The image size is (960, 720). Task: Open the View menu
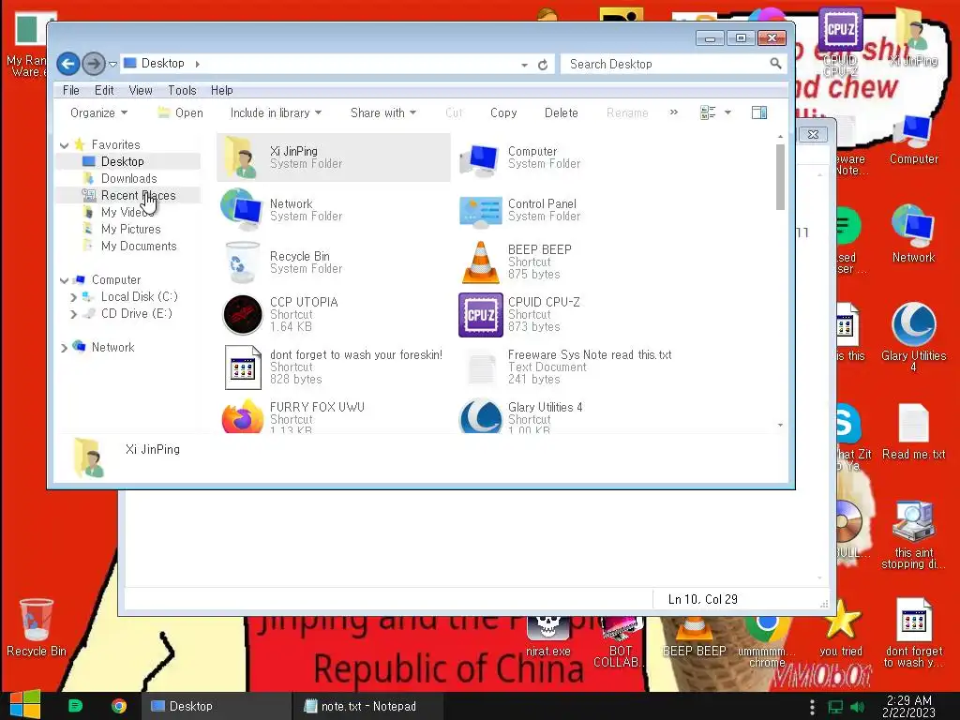(141, 90)
